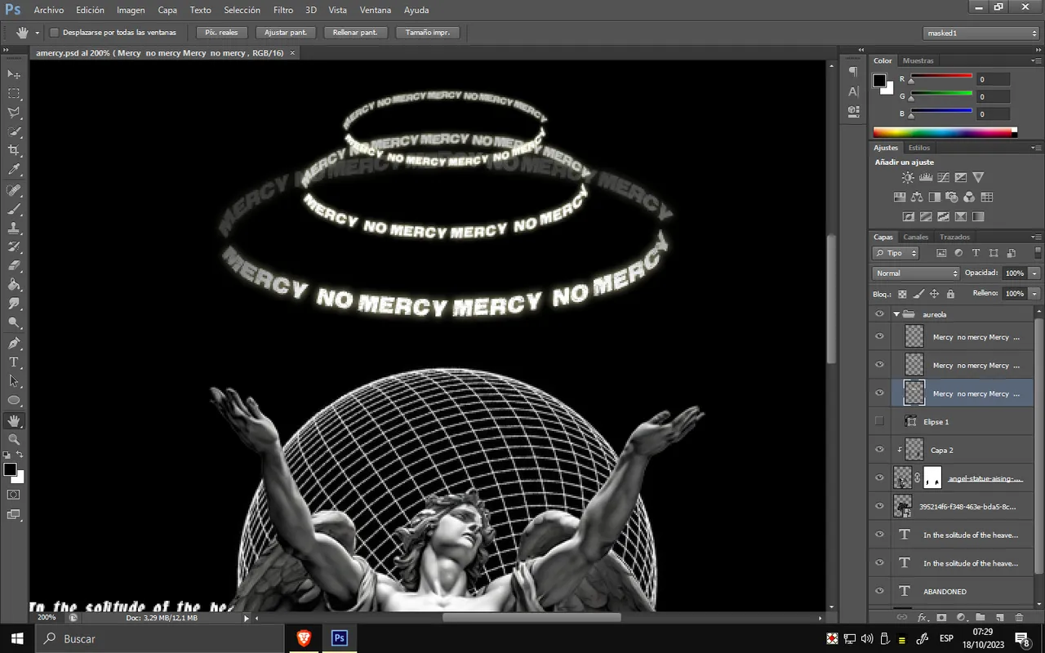Select the Crop tool
This screenshot has height=653, width=1045.
14,151
